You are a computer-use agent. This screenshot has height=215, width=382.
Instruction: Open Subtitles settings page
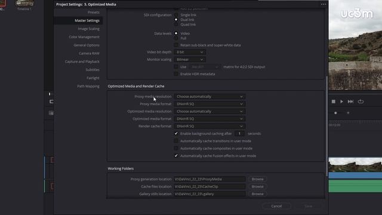pyautogui.click(x=93, y=70)
